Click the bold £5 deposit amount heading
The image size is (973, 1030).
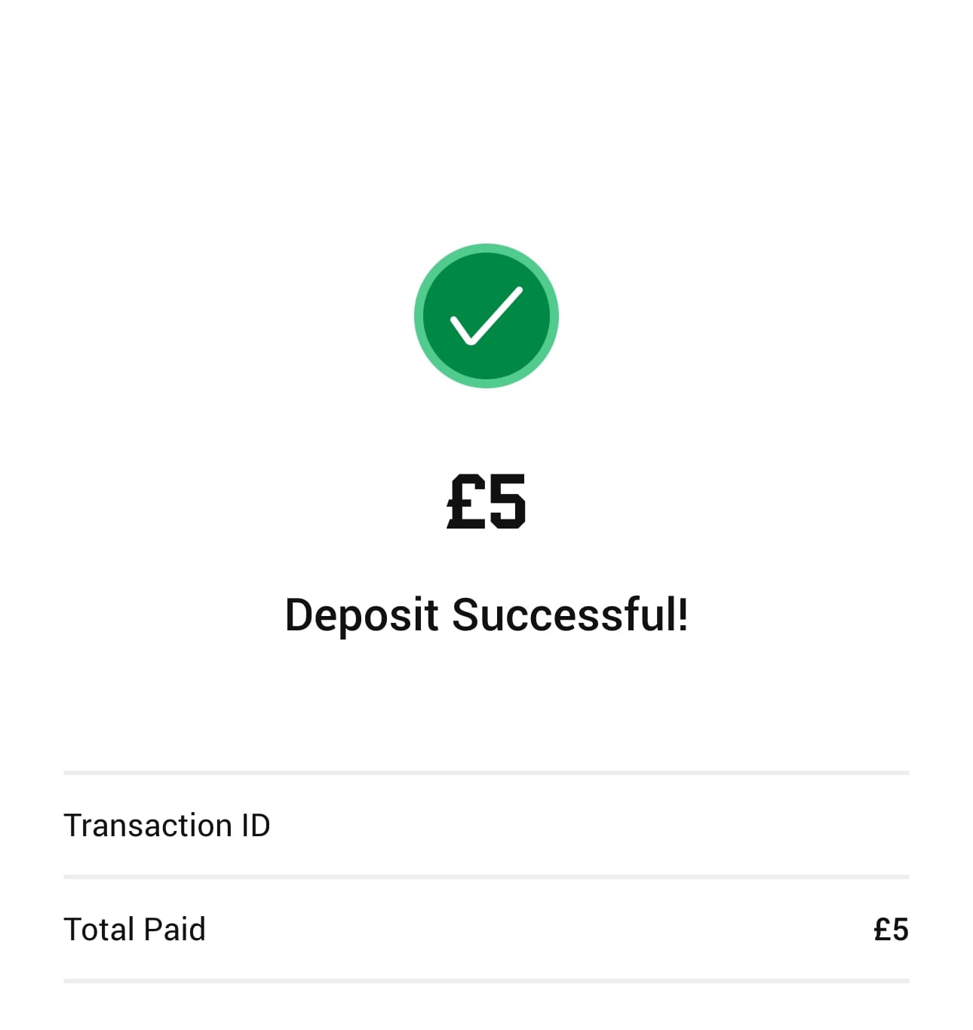[486, 501]
